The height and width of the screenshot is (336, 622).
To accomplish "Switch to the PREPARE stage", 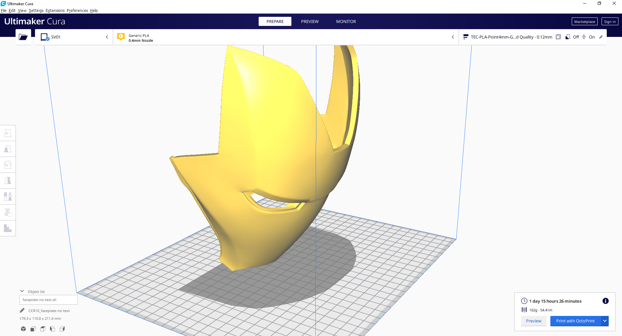I will tap(275, 21).
